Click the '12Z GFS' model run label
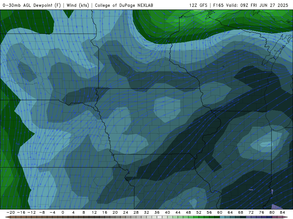Screen dimensions: 293x219 coord(198,5)
